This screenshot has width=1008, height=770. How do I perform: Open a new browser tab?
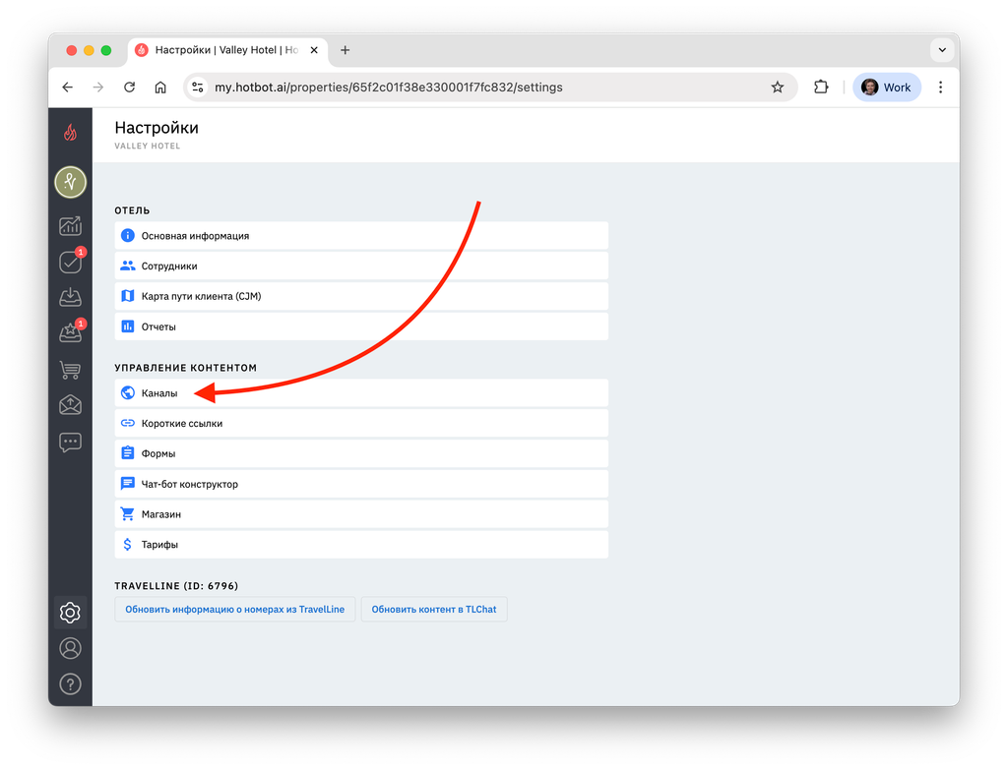[346, 50]
